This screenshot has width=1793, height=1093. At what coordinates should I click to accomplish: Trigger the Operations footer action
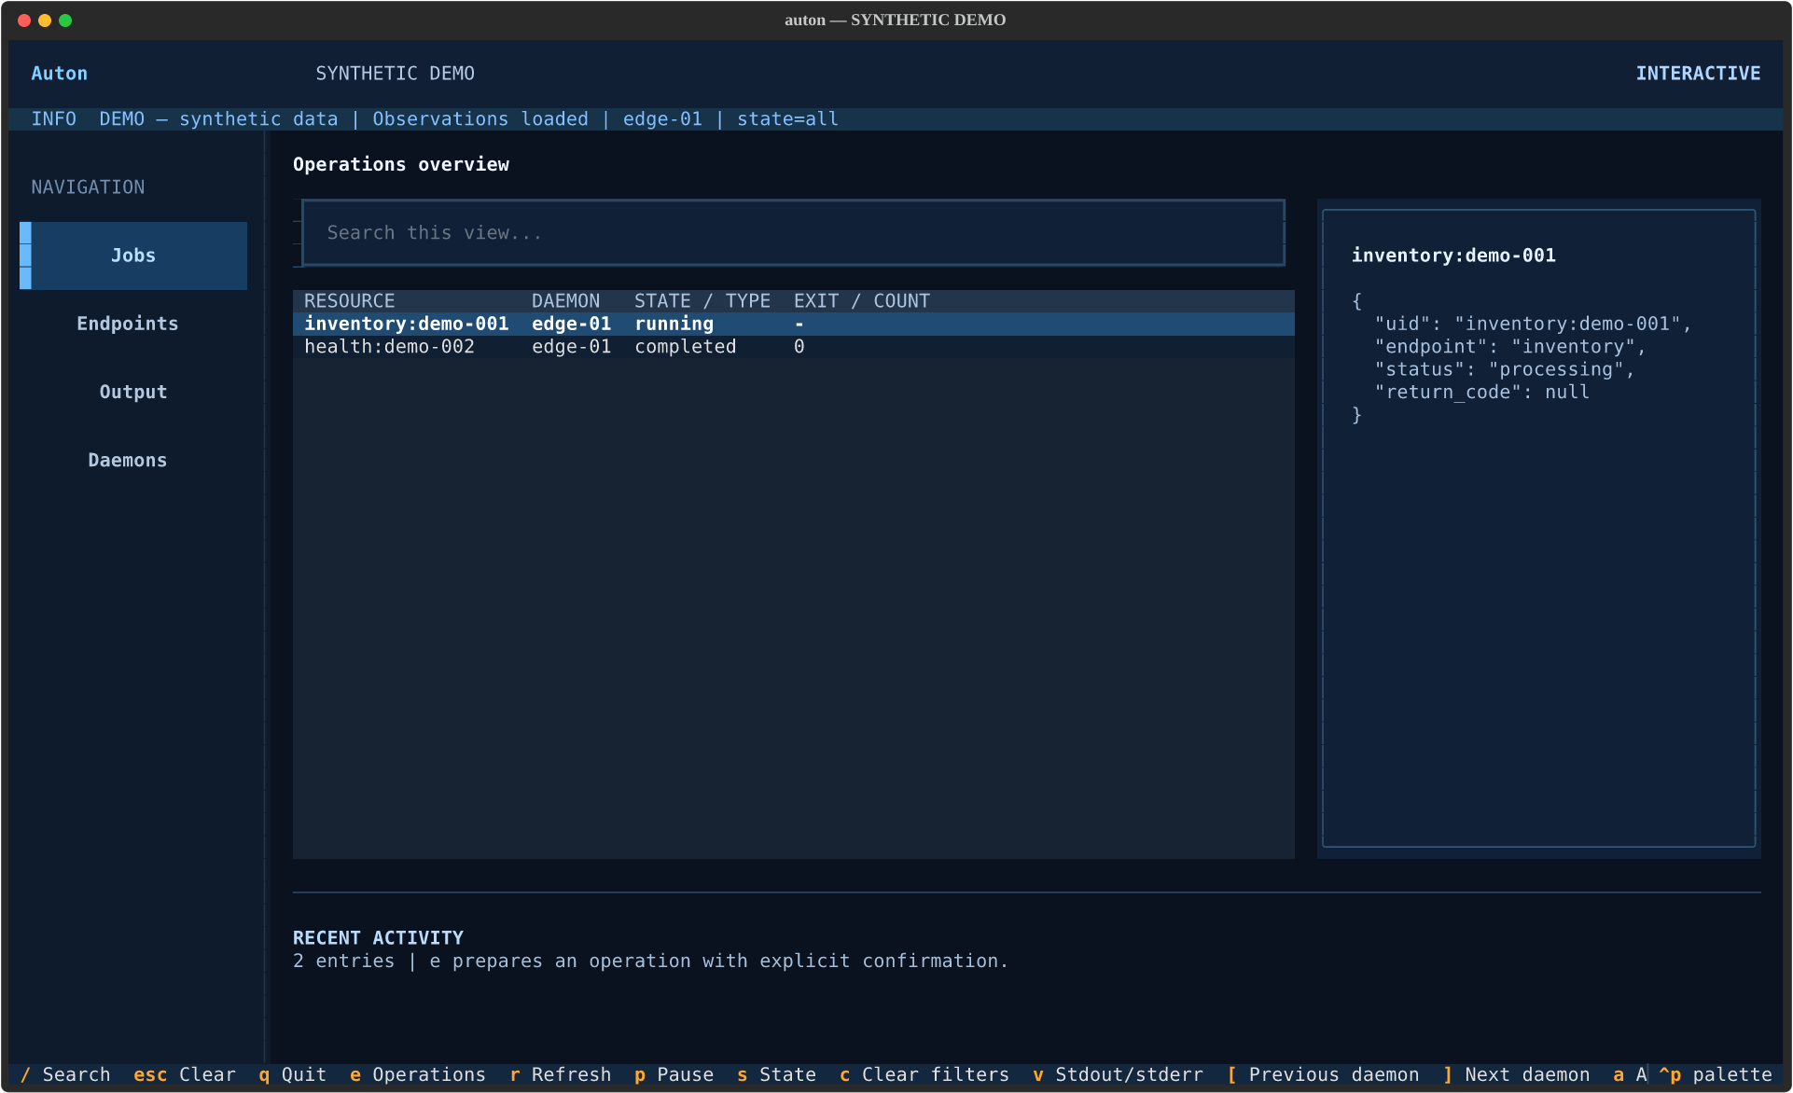418,1074
